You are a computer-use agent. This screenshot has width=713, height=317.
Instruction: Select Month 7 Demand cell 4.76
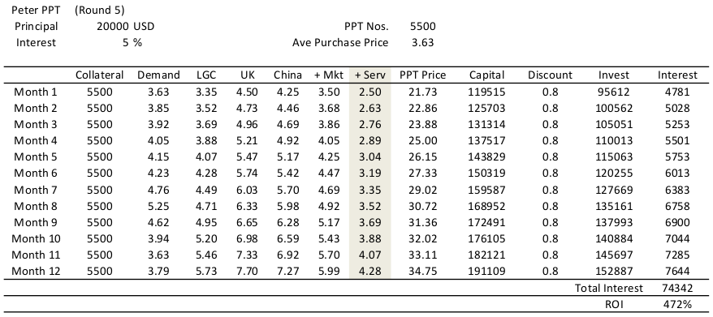pyautogui.click(x=158, y=190)
